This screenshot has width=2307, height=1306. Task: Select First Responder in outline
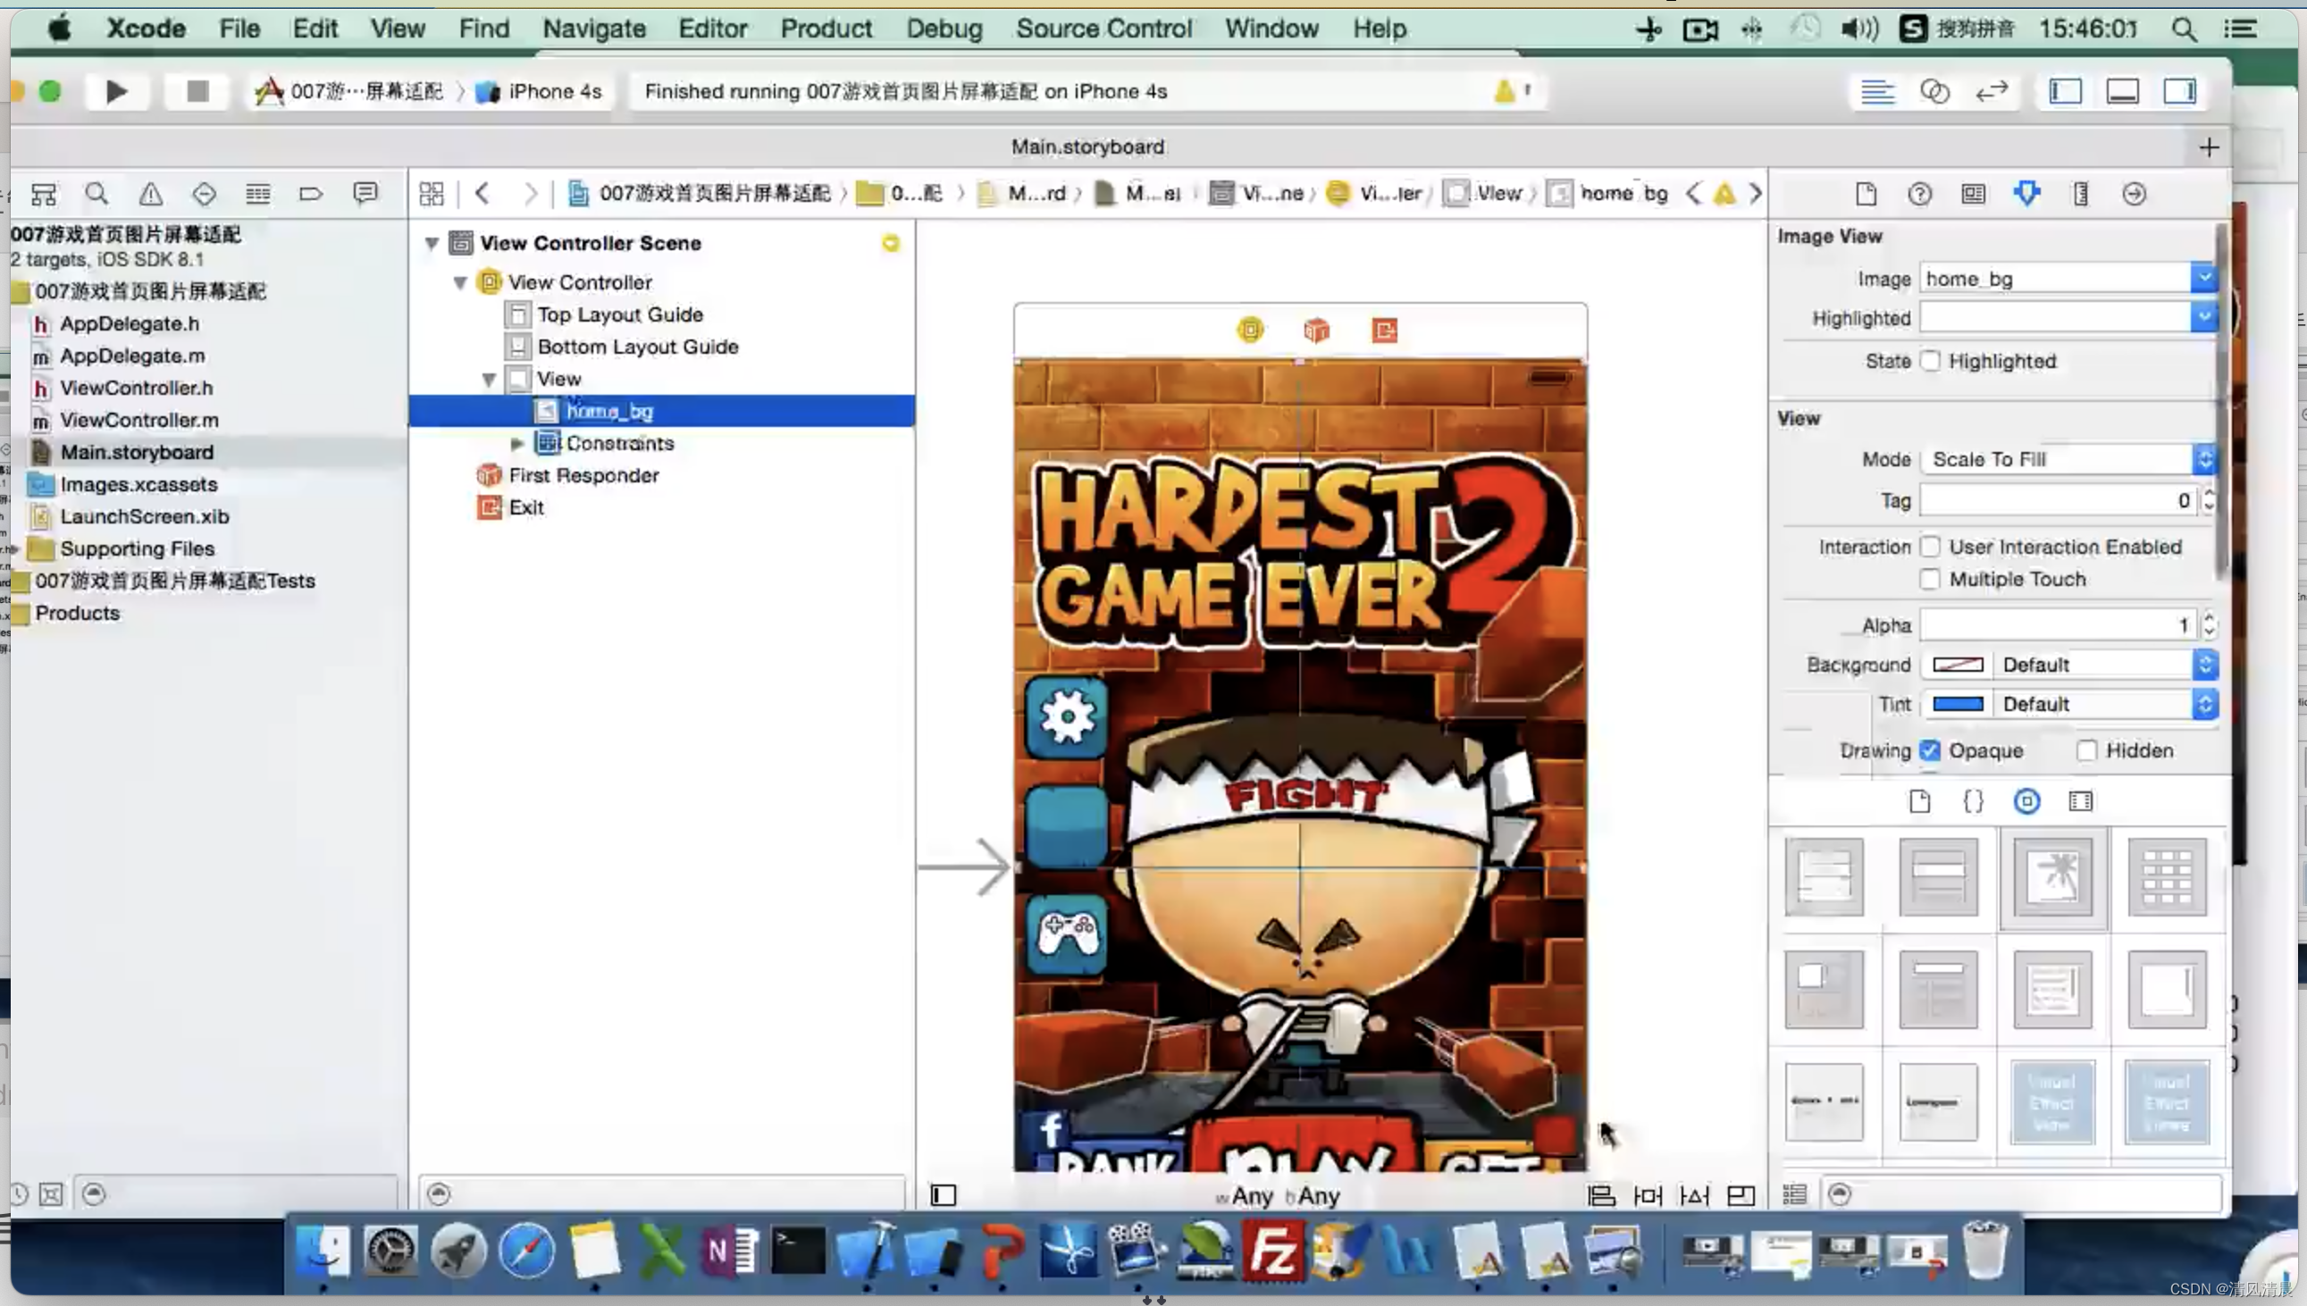click(583, 475)
